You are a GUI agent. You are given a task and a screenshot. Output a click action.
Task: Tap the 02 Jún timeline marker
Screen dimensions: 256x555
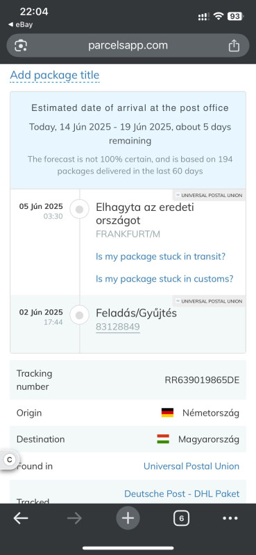80,315
